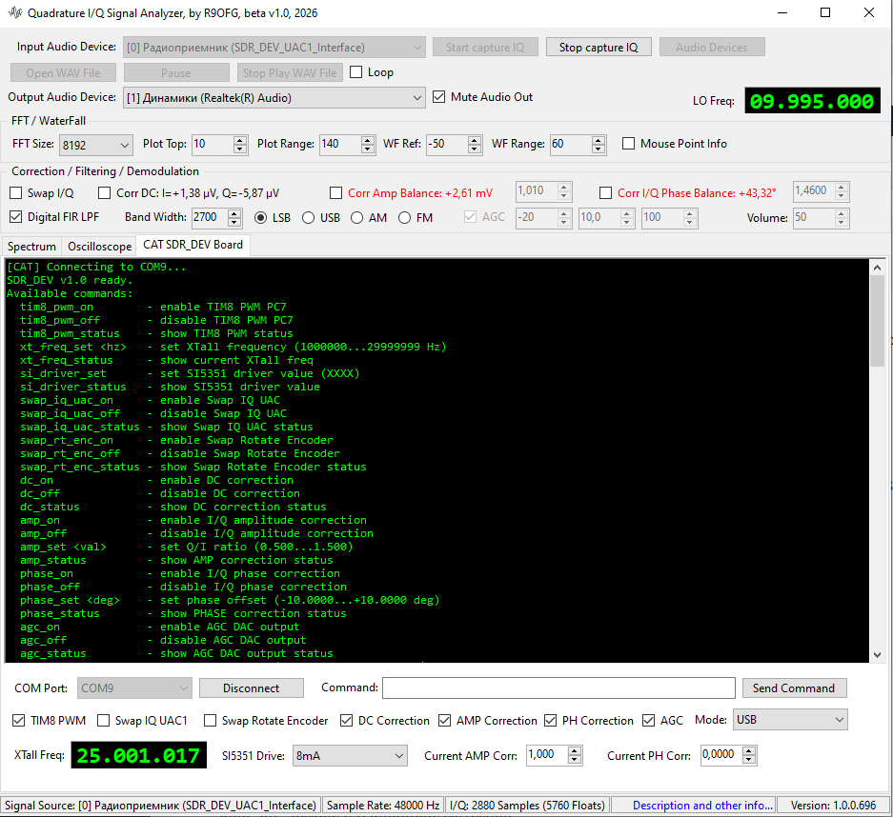Open the Description and other info link
The height and width of the screenshot is (817, 893).
[x=701, y=806]
